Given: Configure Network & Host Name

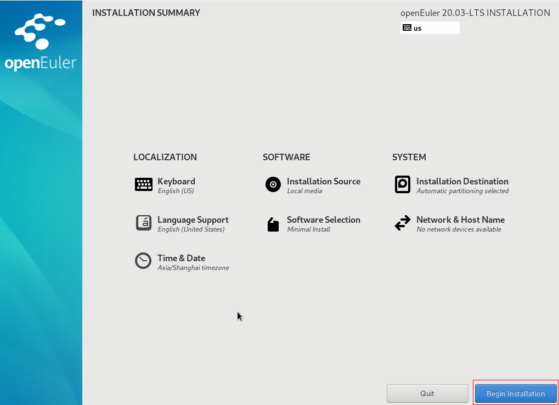Looking at the screenshot, I should (460, 220).
